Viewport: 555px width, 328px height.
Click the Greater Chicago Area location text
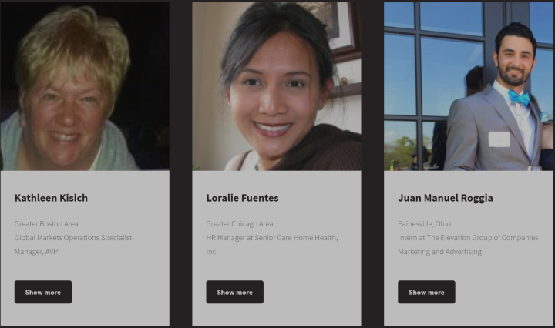(240, 224)
